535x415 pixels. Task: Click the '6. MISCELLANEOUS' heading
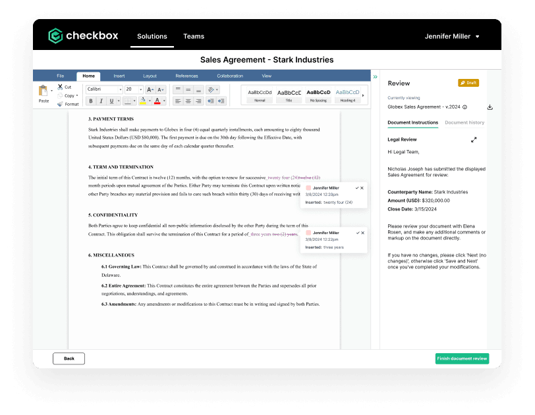click(x=111, y=255)
